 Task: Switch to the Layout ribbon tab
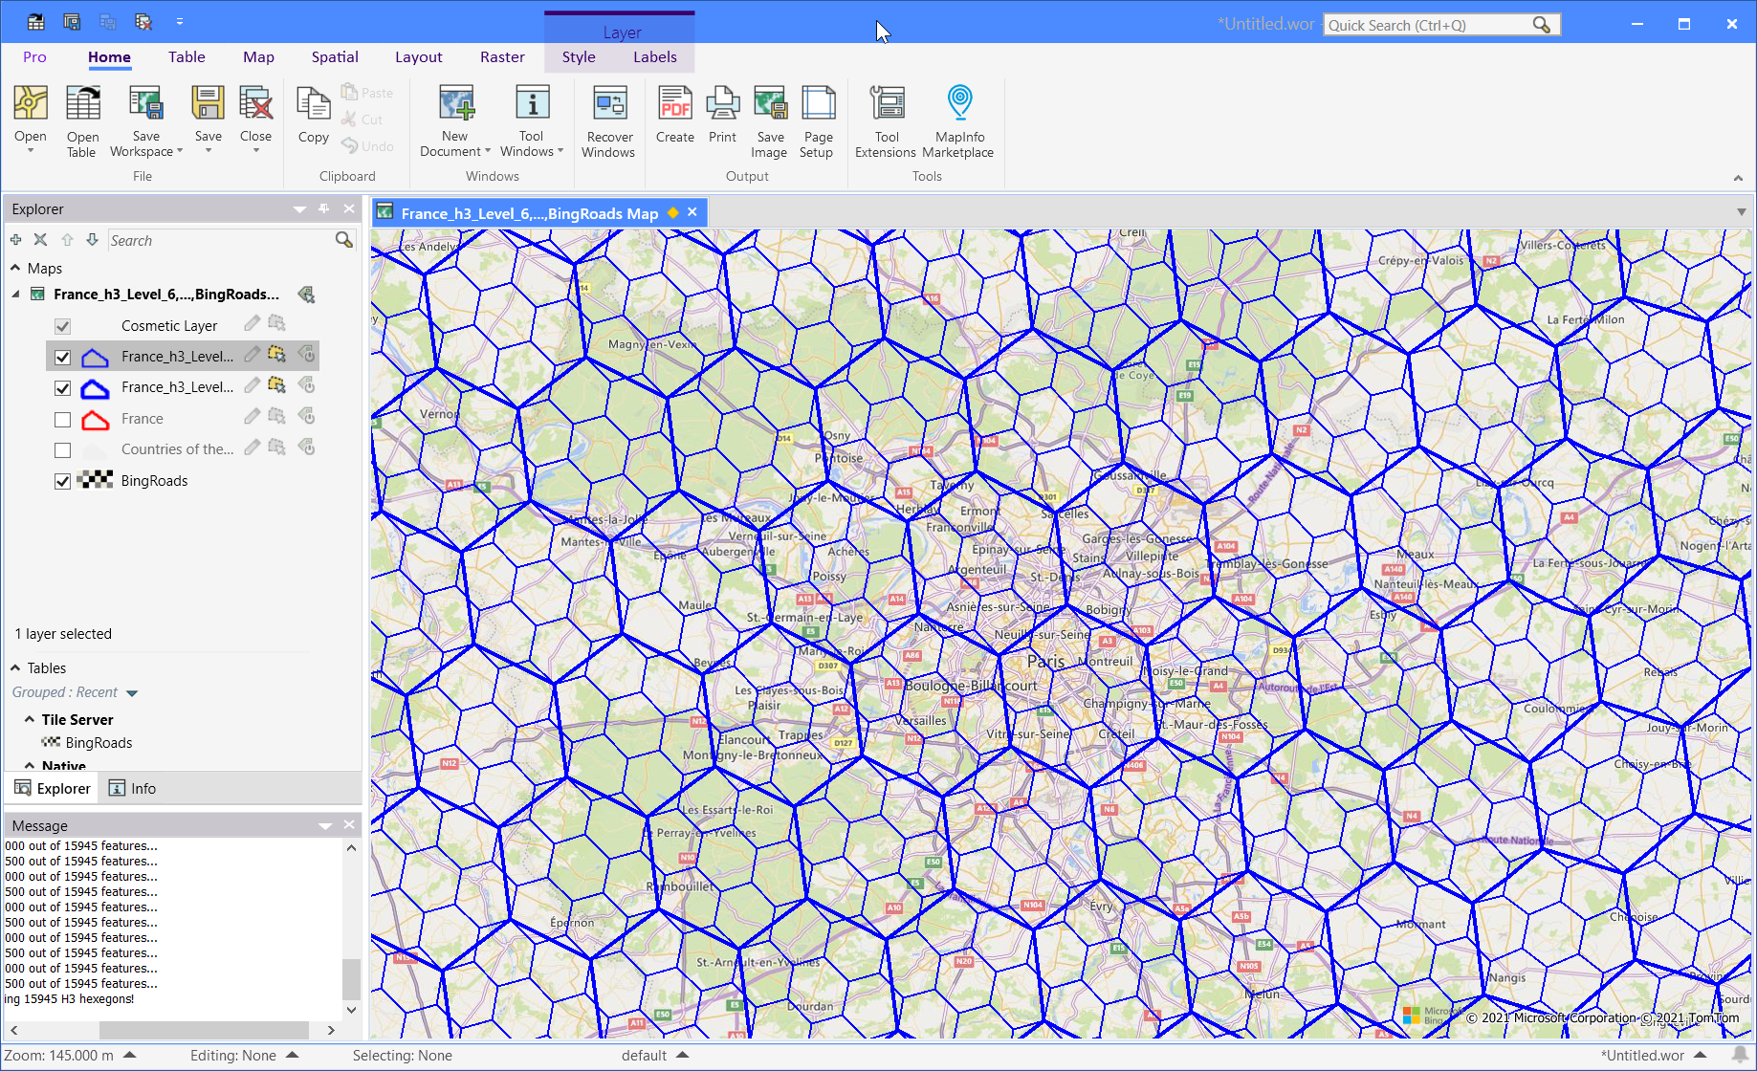point(419,57)
